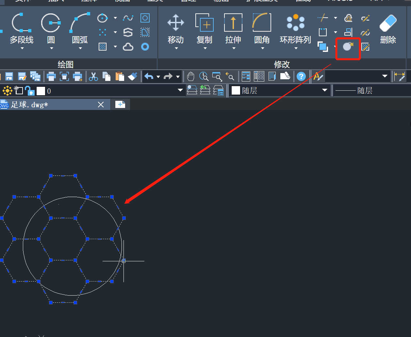Click the 修改 panel title

click(282, 64)
